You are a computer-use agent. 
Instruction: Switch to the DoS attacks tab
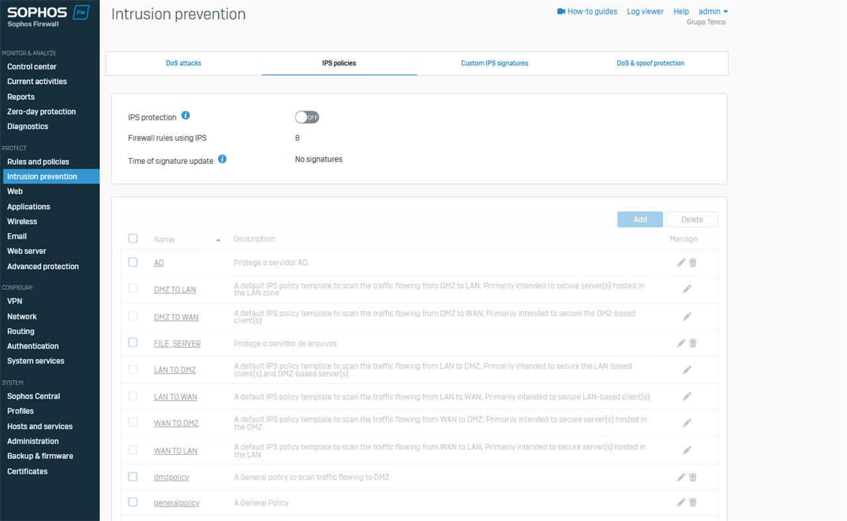pos(183,63)
